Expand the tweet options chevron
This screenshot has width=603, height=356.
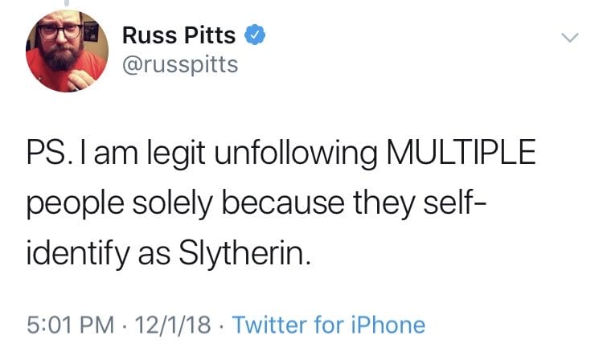coord(568,38)
